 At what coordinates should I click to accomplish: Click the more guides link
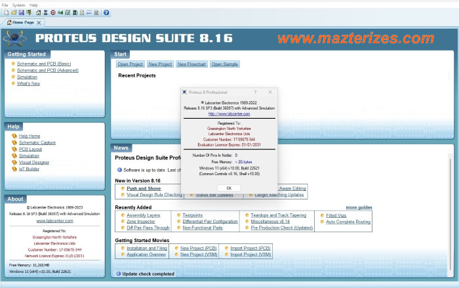(x=359, y=207)
